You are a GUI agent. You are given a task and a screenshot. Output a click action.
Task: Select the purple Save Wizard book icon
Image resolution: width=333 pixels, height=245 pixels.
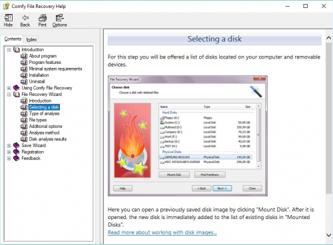[x=16, y=146]
